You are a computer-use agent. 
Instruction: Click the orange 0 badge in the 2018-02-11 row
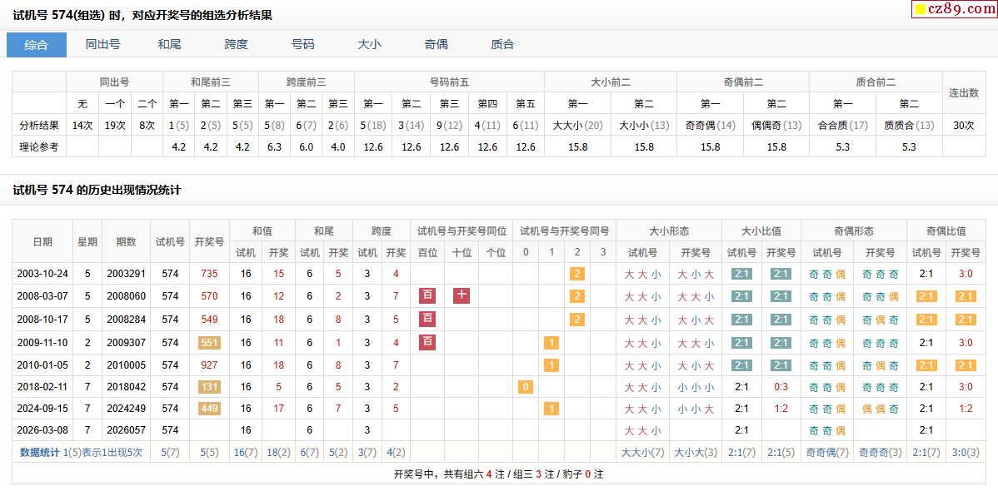(x=525, y=387)
